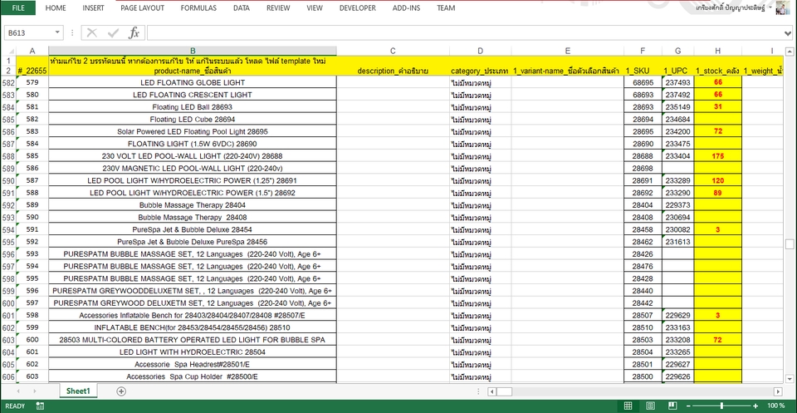Click the zoom out minus button
Viewport: 797px width, 413px height.
(x=689, y=406)
